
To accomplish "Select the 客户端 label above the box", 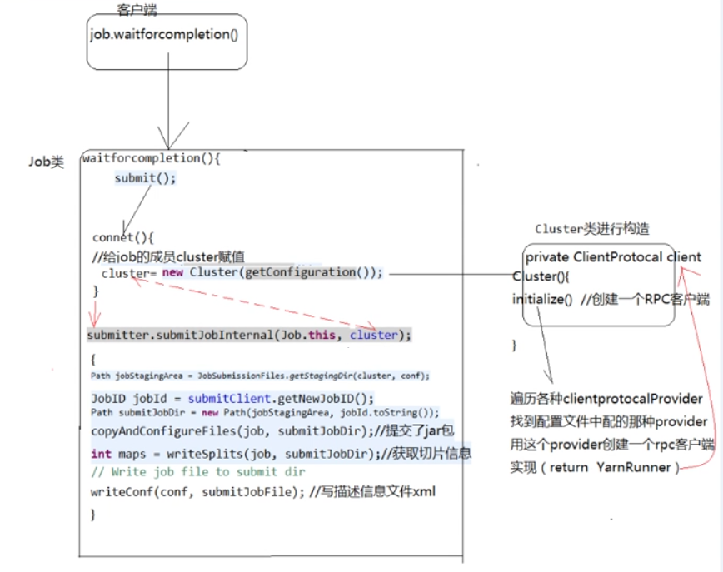I will tap(137, 10).
